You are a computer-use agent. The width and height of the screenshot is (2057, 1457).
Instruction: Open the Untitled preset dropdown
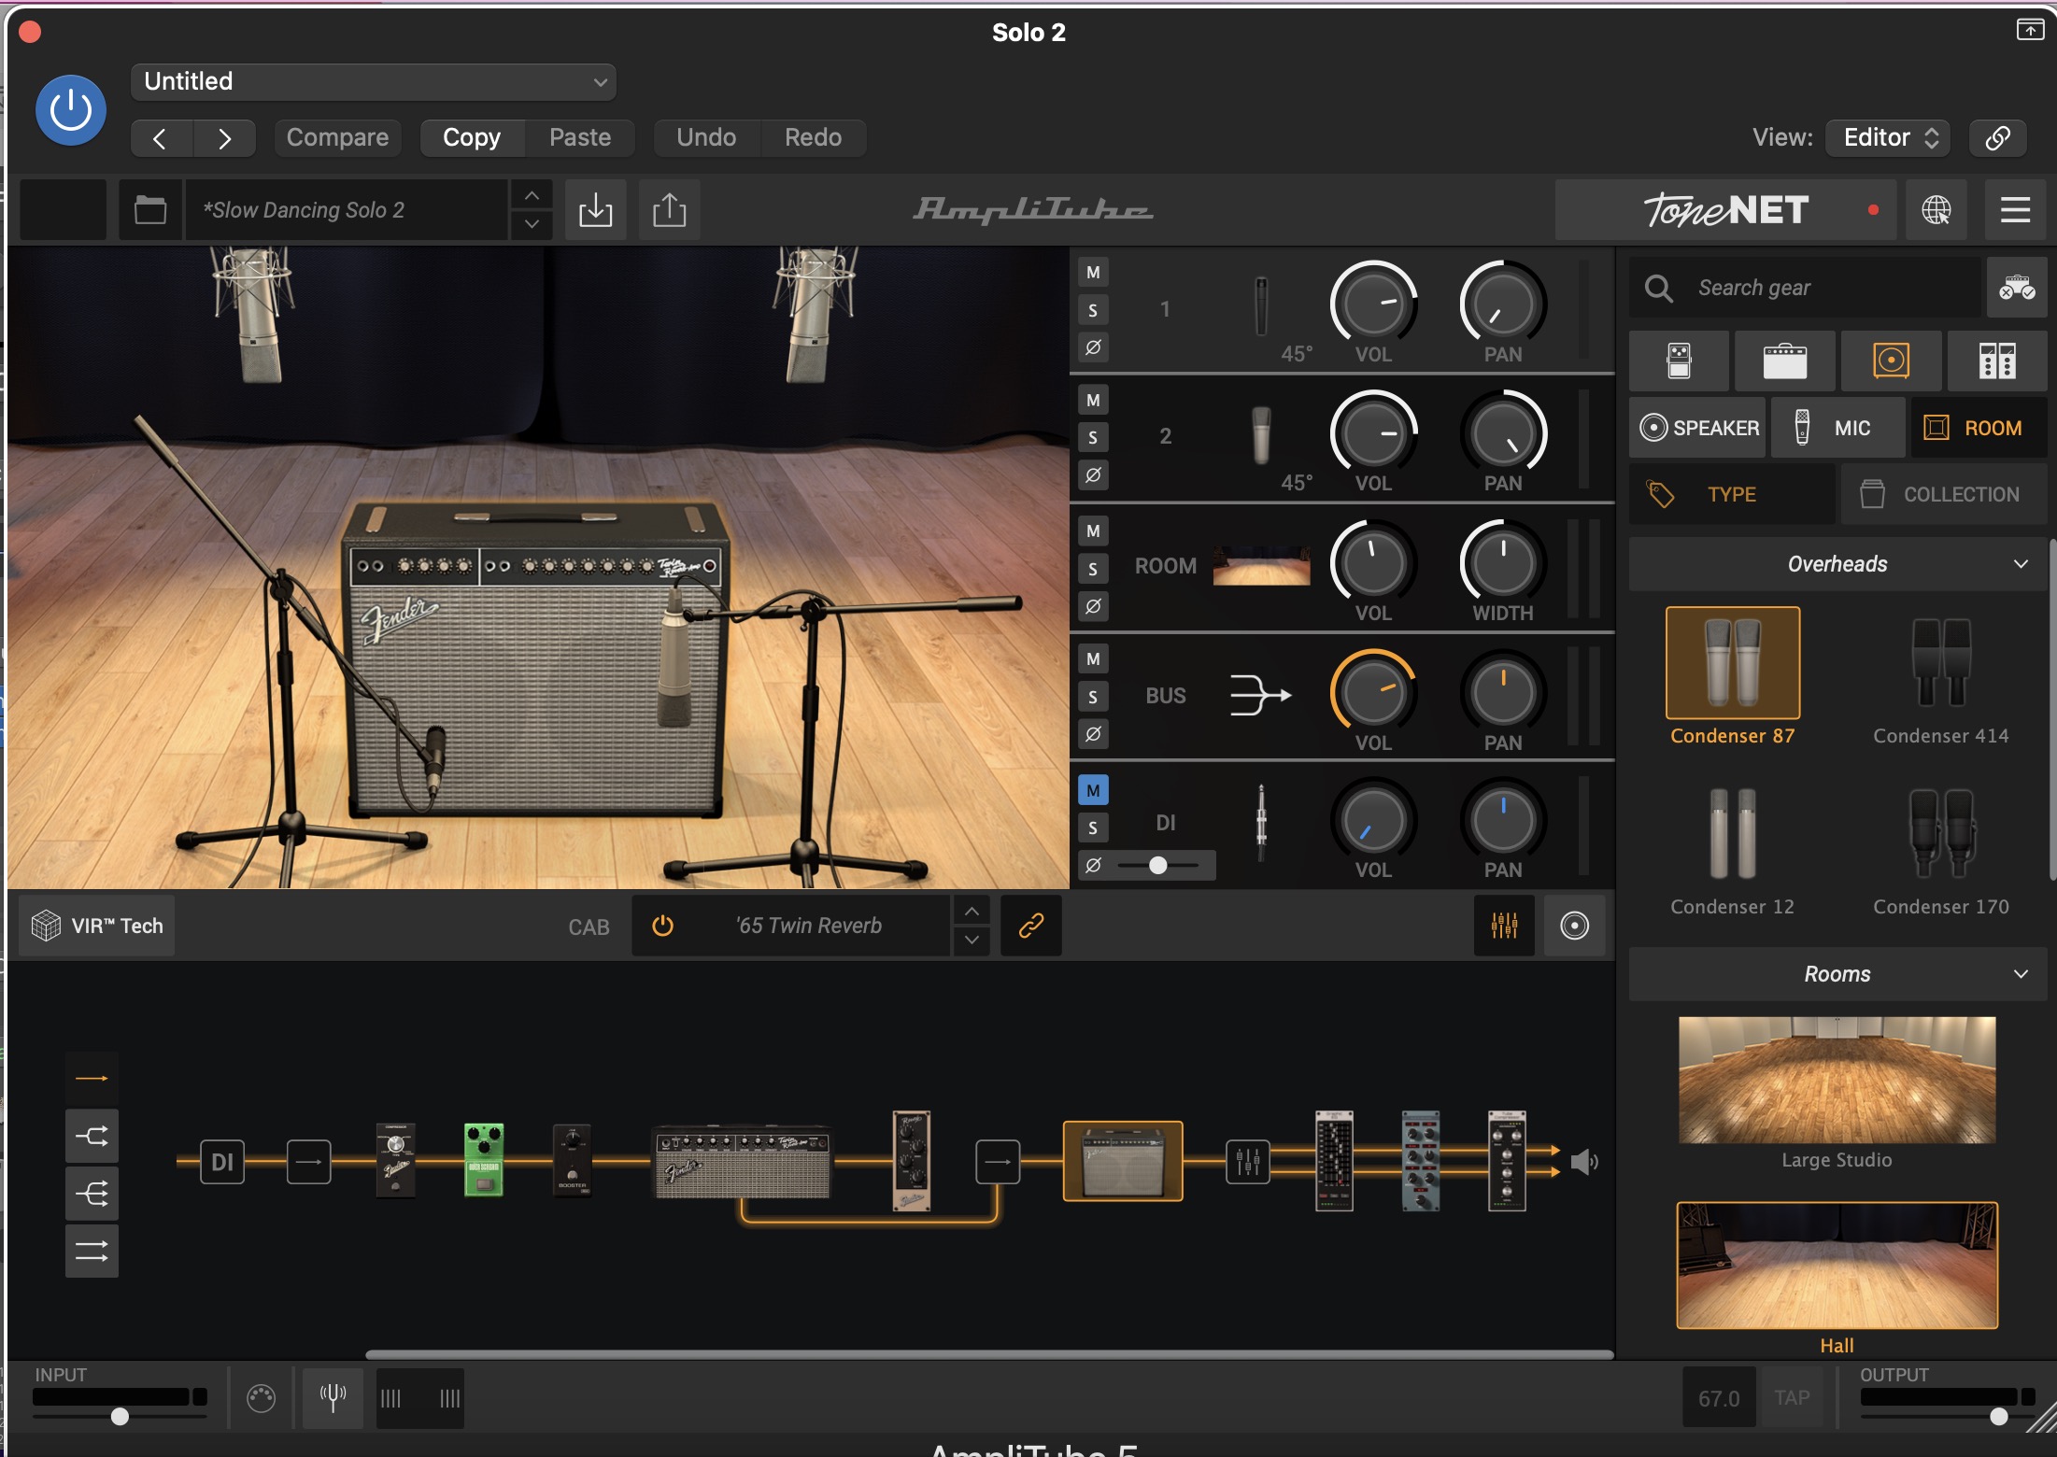[x=373, y=82]
